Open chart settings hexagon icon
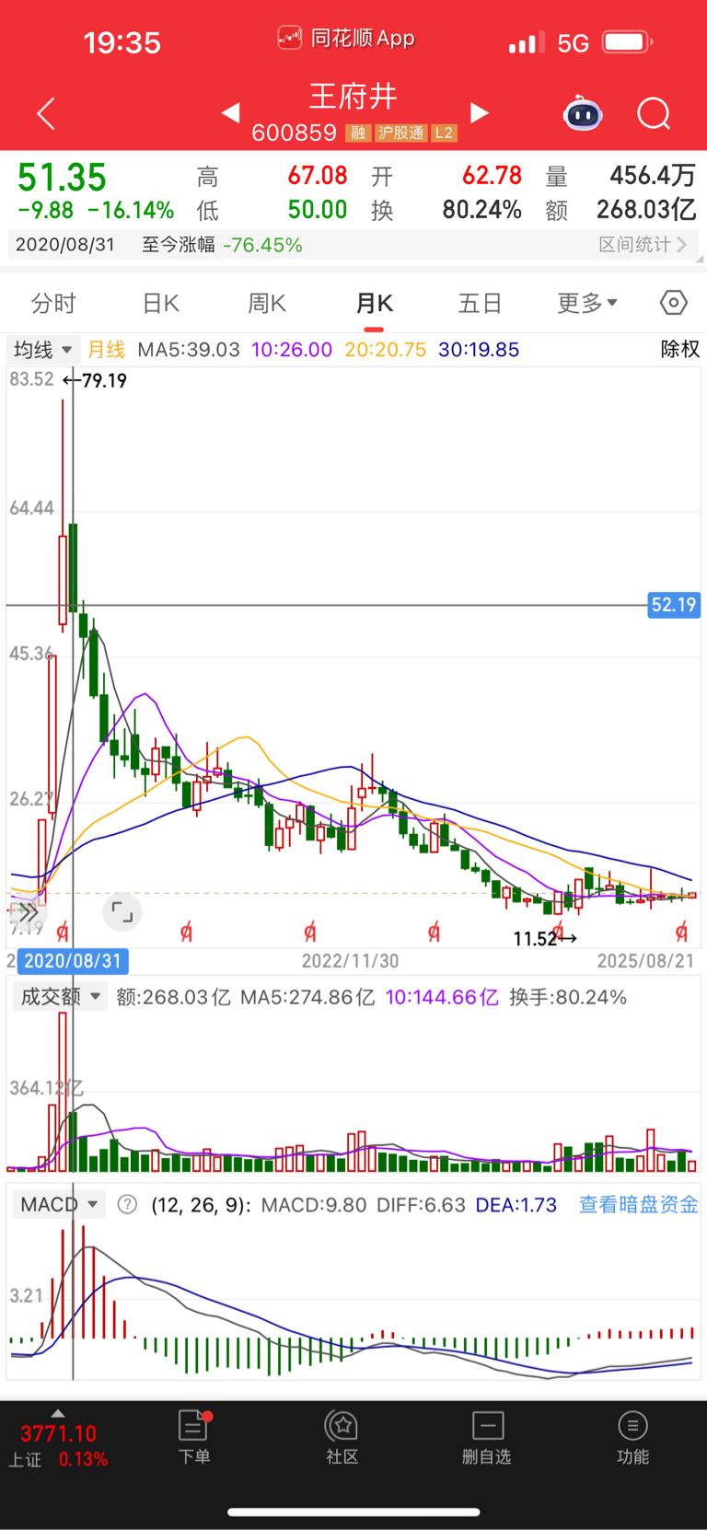Viewport: 707px width, 1530px height. click(674, 303)
